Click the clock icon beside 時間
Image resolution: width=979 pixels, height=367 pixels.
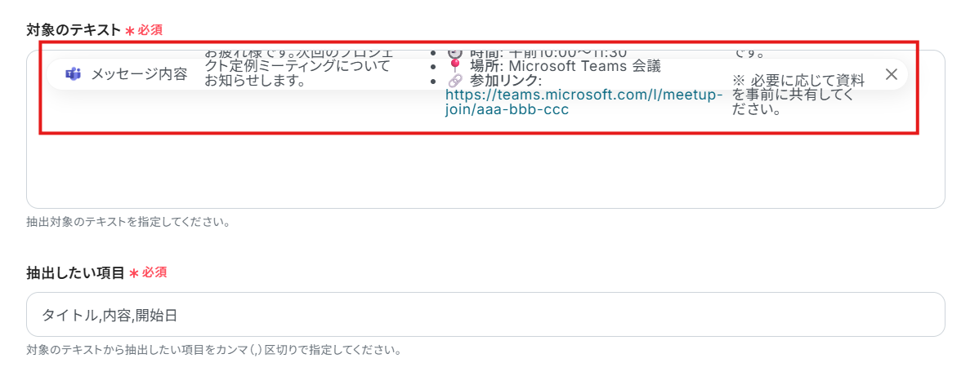coord(455,53)
